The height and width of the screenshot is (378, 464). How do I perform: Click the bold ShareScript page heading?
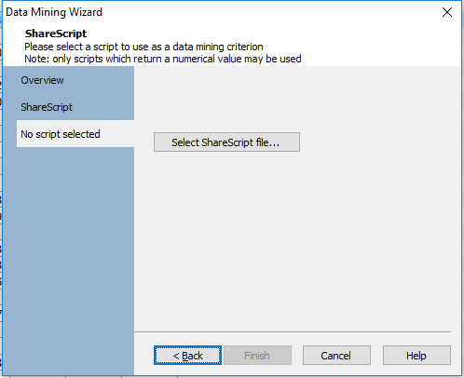point(56,34)
